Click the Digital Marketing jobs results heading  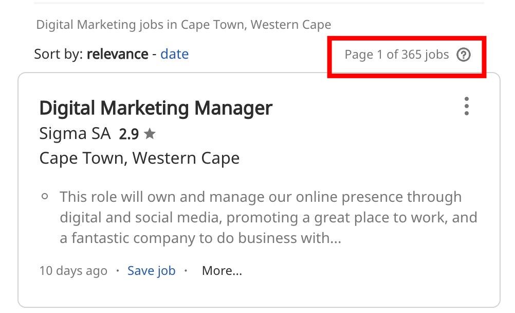(x=183, y=24)
